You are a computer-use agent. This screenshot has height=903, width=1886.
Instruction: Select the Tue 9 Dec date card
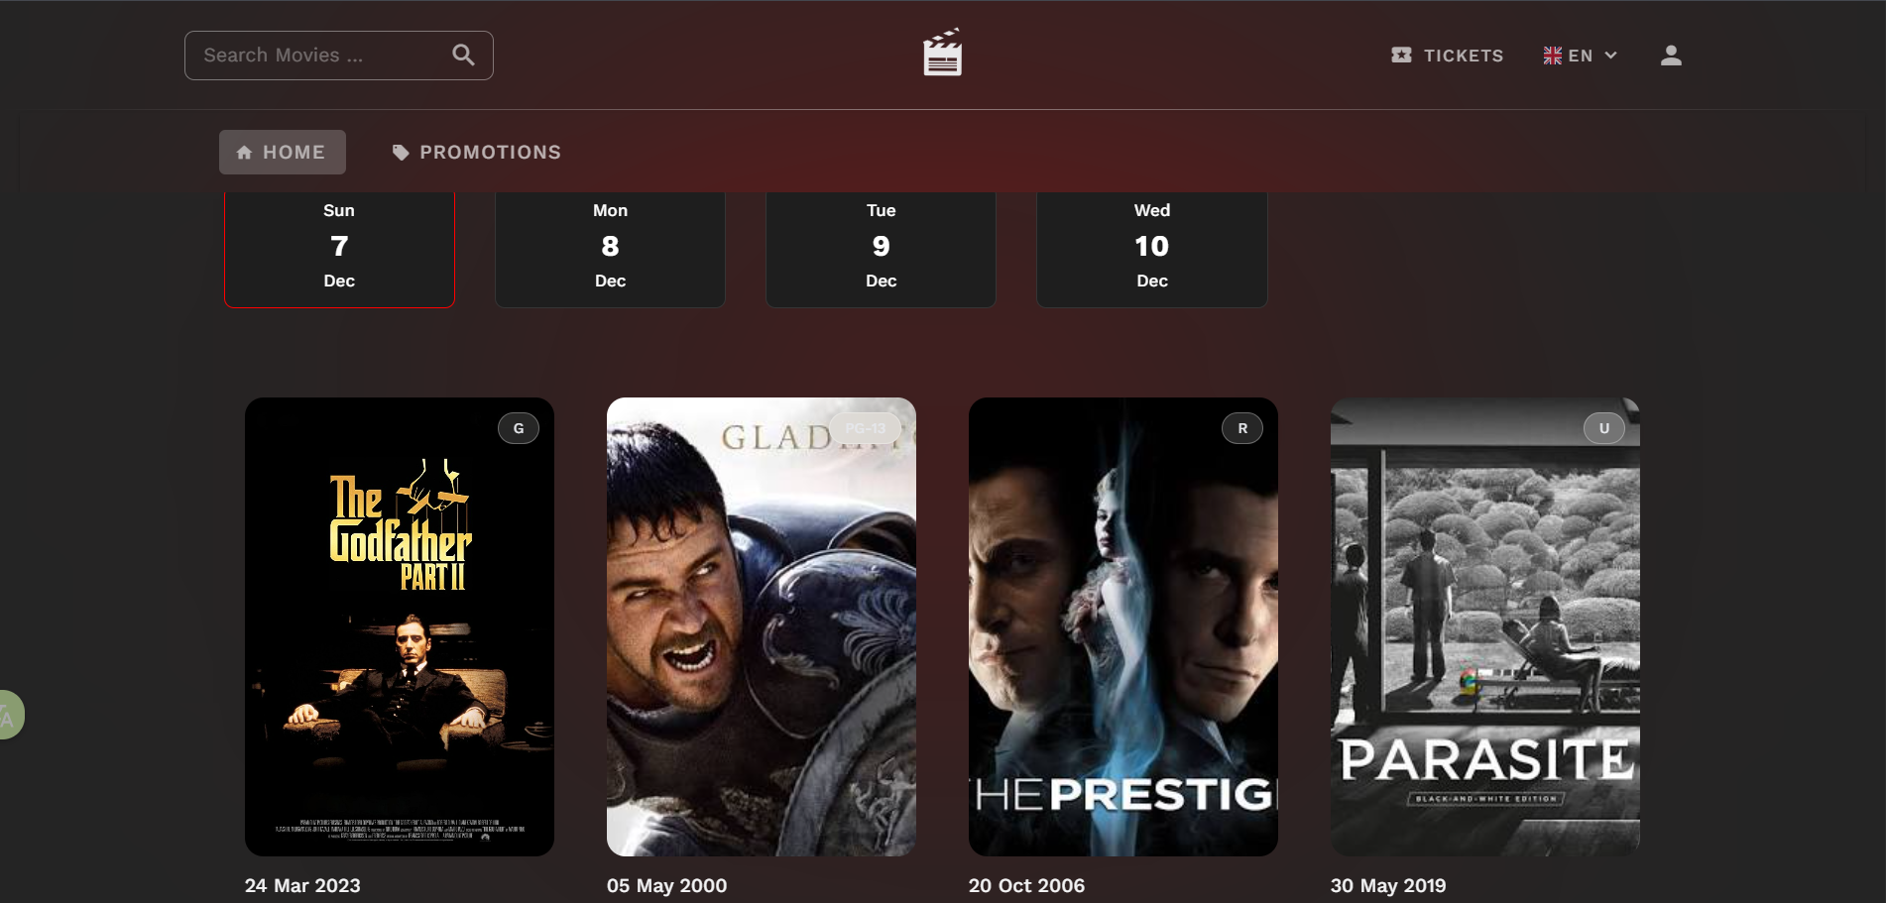click(x=880, y=246)
